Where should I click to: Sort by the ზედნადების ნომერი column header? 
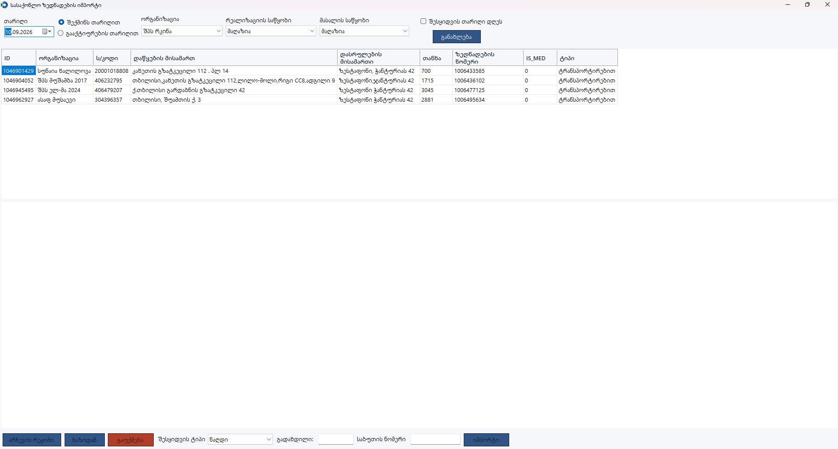coord(487,58)
